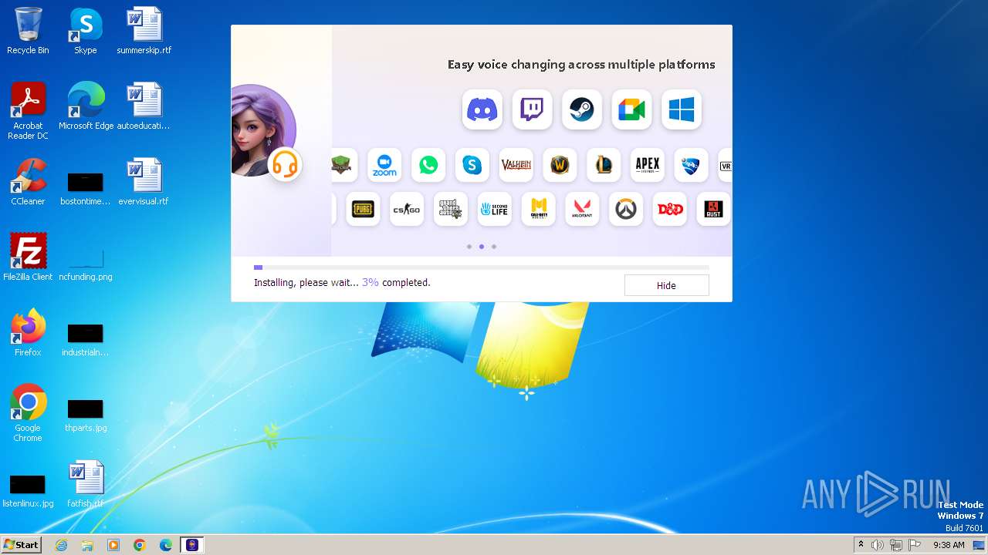
Task: Click the Skype icon in installer
Action: pyautogui.click(x=472, y=165)
